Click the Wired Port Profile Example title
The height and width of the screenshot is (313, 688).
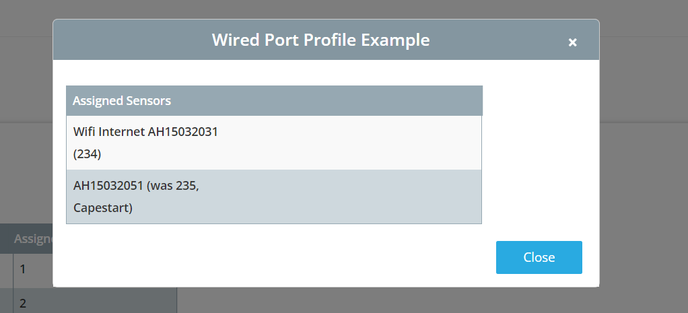click(320, 40)
